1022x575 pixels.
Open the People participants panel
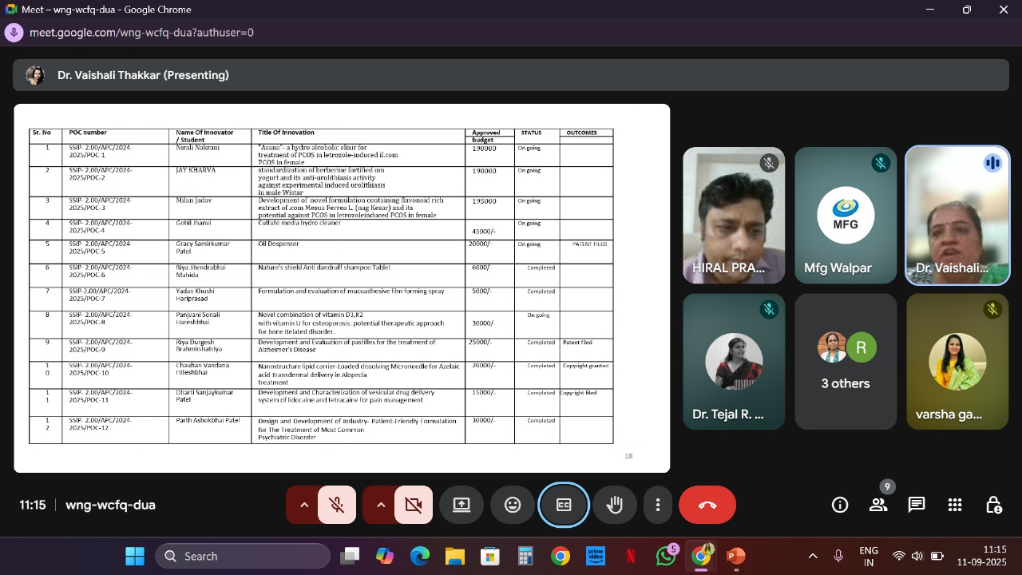tap(878, 505)
